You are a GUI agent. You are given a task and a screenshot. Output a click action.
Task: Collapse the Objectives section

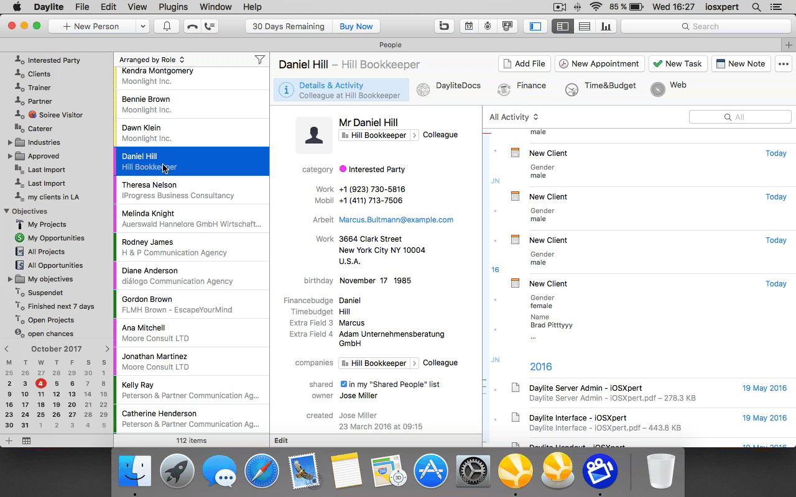[6, 211]
